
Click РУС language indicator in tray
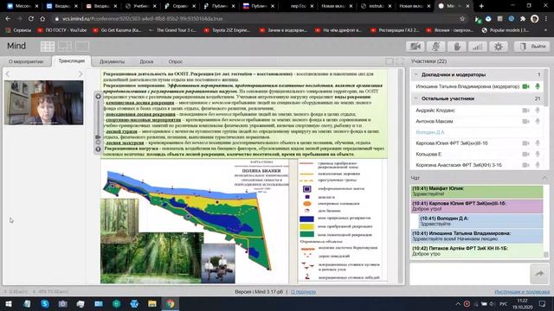tap(504, 303)
